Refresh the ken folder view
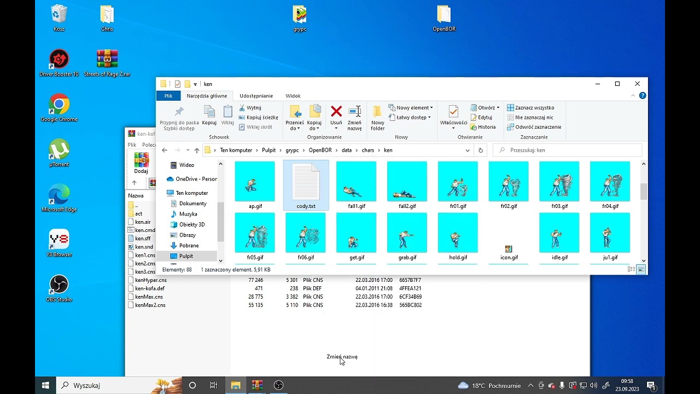Image resolution: width=700 pixels, height=394 pixels. pos(481,150)
